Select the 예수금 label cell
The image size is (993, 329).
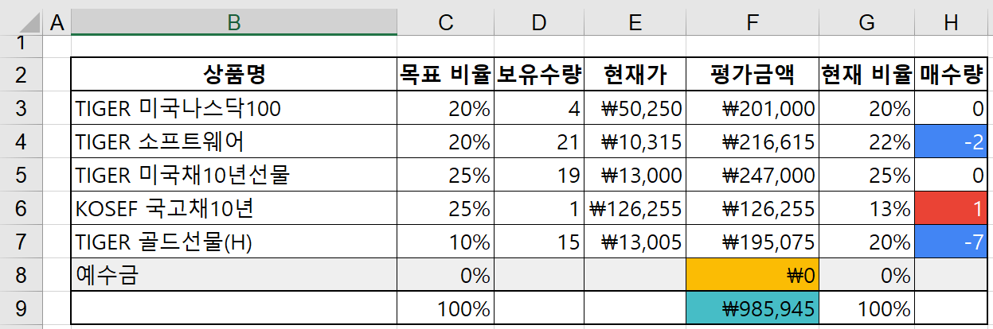(234, 275)
